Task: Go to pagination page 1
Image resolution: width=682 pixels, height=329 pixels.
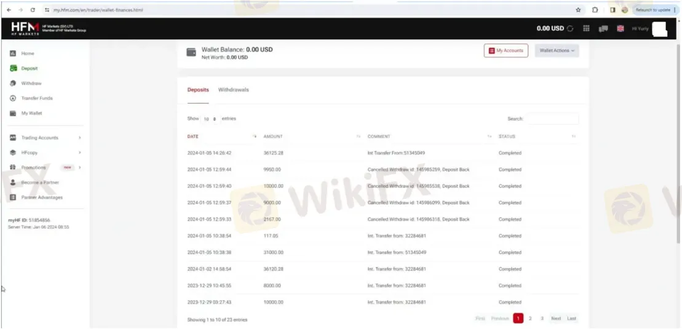Action: click(518, 319)
